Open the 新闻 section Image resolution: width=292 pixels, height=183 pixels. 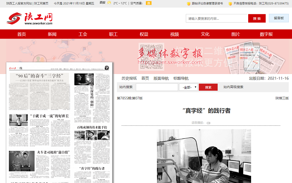pyautogui.click(x=52, y=34)
